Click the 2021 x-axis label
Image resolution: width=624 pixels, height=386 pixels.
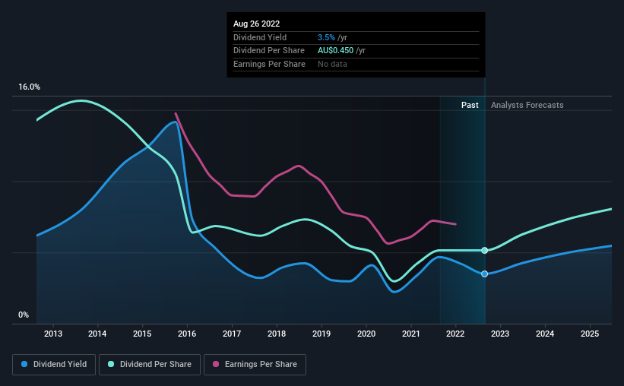[x=410, y=334]
